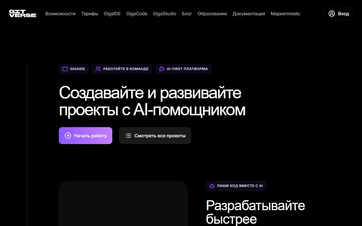The width and height of the screenshot is (362, 226).
Task: Select GigaStudio in the top menu
Action: tap(165, 14)
